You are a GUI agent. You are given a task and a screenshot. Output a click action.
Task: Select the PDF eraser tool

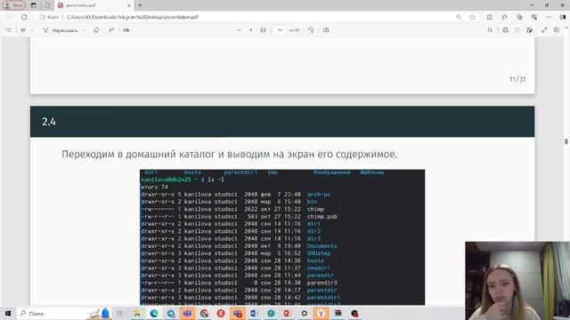96,30
